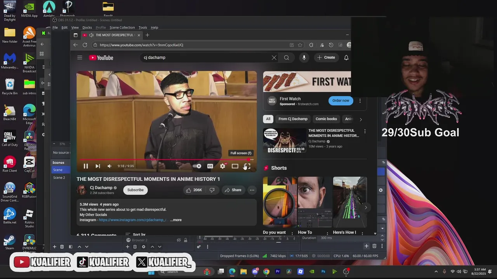This screenshot has height=279, width=497.
Task: Toggle Browser 2 source visibility eye
Action: (179, 240)
